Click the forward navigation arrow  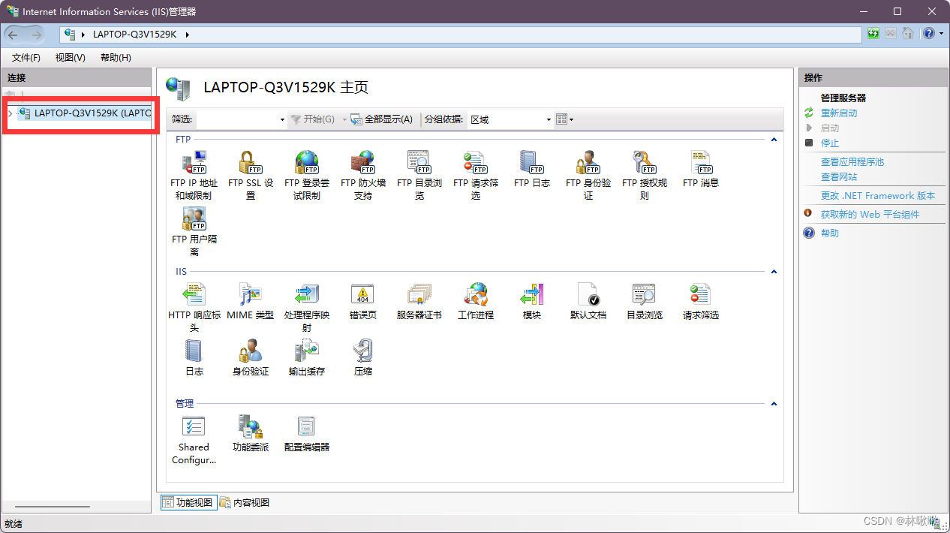click(37, 35)
